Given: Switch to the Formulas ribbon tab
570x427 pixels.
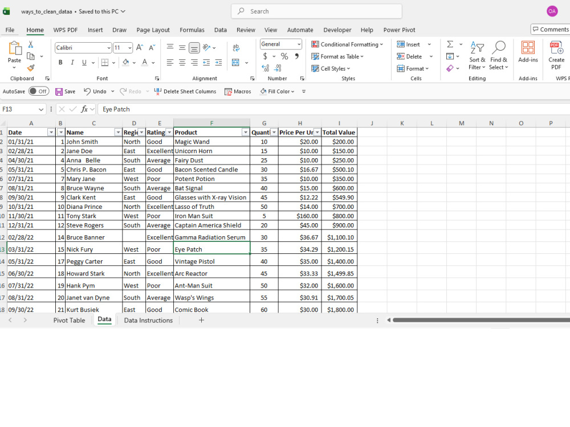Looking at the screenshot, I should (x=192, y=30).
